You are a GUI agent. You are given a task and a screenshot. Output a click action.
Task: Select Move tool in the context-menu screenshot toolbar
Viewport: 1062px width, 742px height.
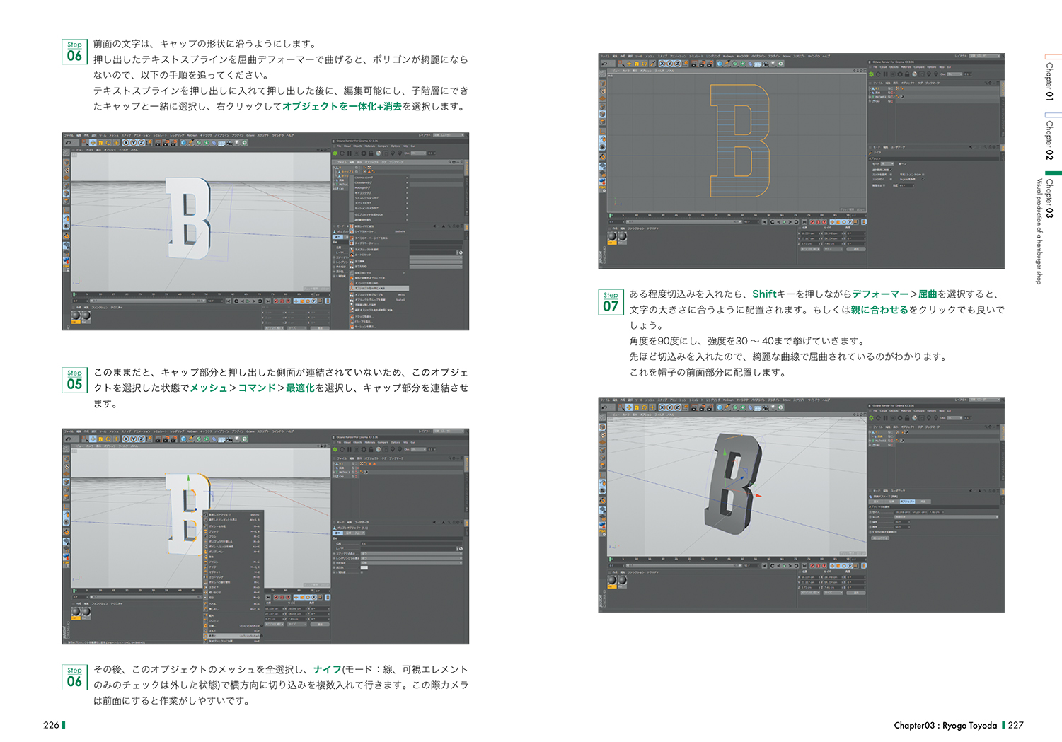tap(93, 439)
